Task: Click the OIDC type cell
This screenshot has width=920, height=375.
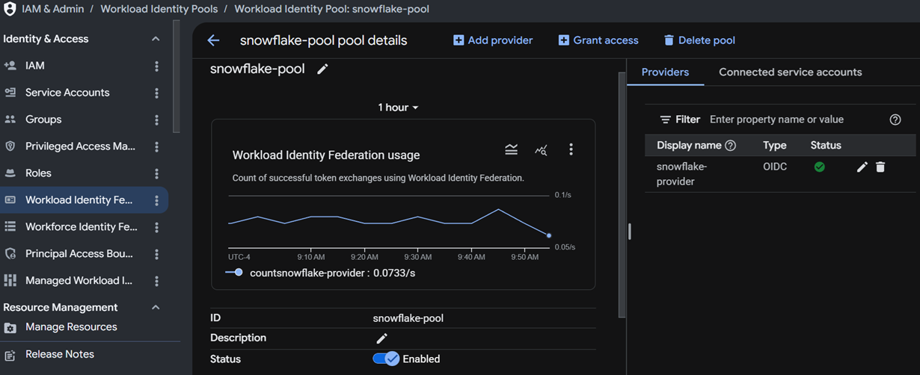Action: tap(774, 167)
